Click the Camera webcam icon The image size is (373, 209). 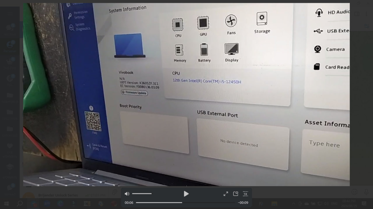(x=318, y=49)
